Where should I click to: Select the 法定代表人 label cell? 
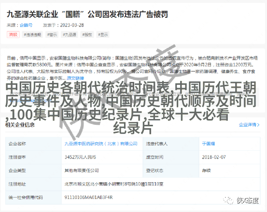click(171, 144)
